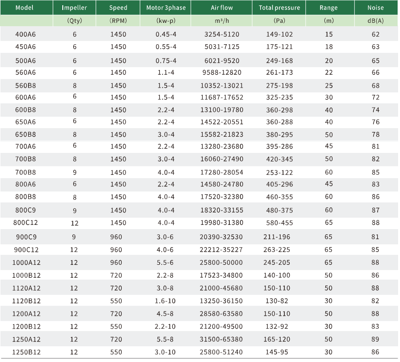Click noise value 62
Image resolution: width=400 pixels, height=362 pixels.
pos(376,34)
